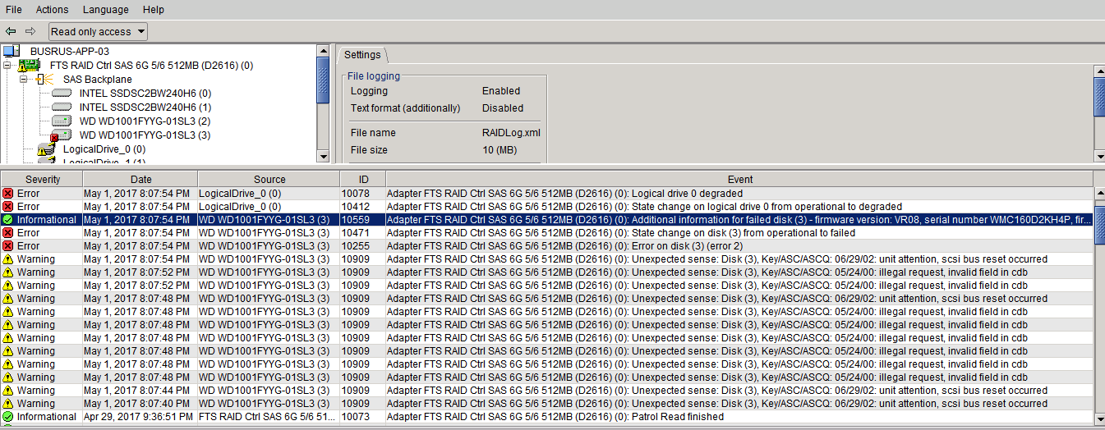1105x430 pixels.
Task: Click the forward arrow toolbar icon
Action: tap(30, 31)
